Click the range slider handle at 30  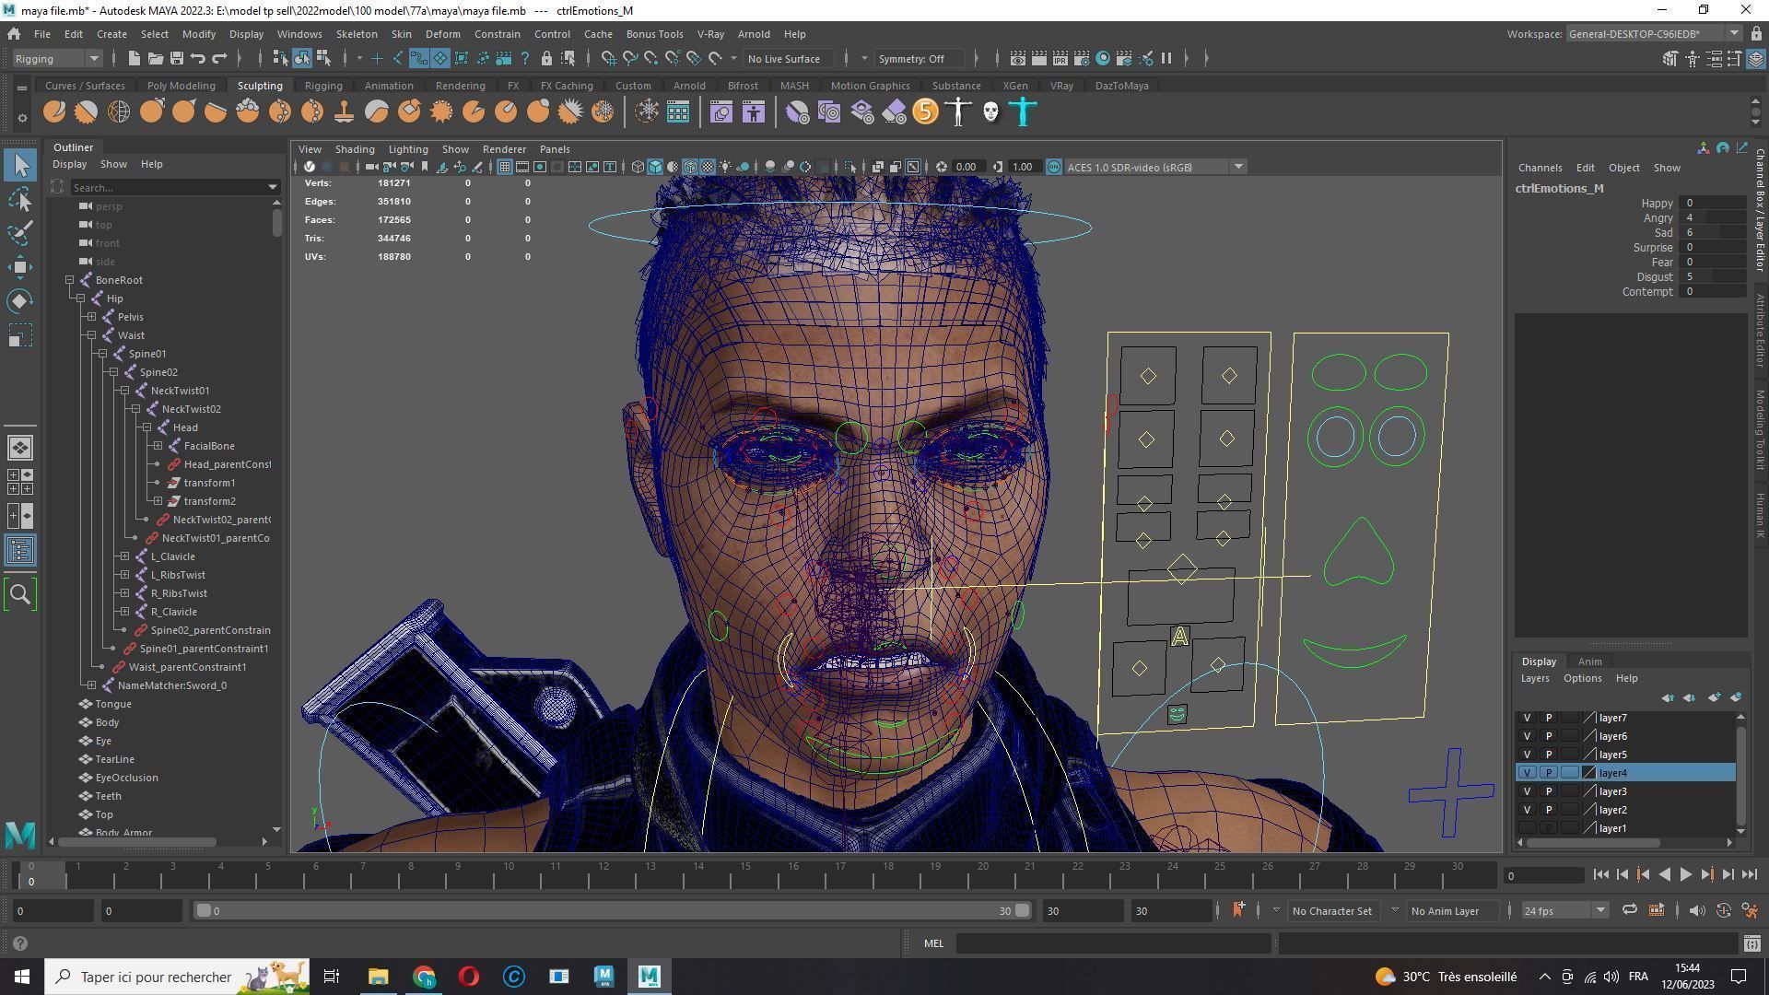tap(1022, 911)
